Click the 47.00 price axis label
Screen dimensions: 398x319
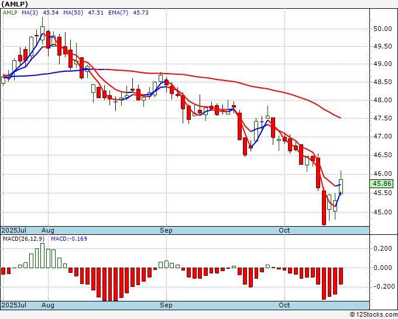(383, 137)
